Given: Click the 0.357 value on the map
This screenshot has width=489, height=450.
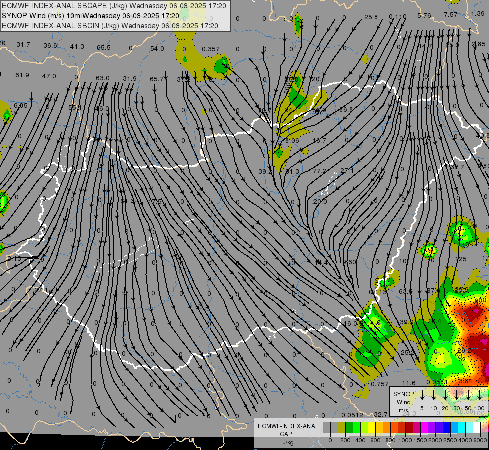Looking at the screenshot, I should click(210, 49).
